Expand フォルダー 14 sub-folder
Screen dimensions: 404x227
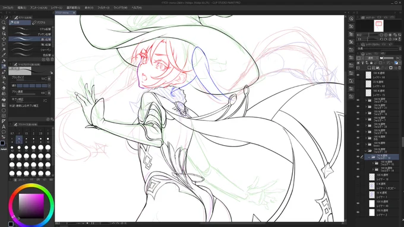373,169
